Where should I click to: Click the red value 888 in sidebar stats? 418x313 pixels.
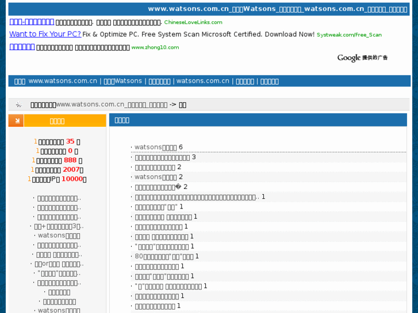[x=70, y=160]
